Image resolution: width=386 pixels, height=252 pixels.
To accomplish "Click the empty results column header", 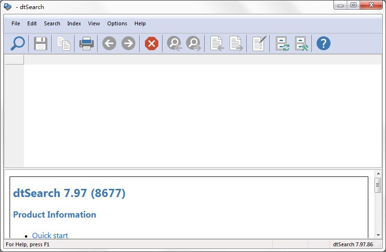I will pos(14,60).
